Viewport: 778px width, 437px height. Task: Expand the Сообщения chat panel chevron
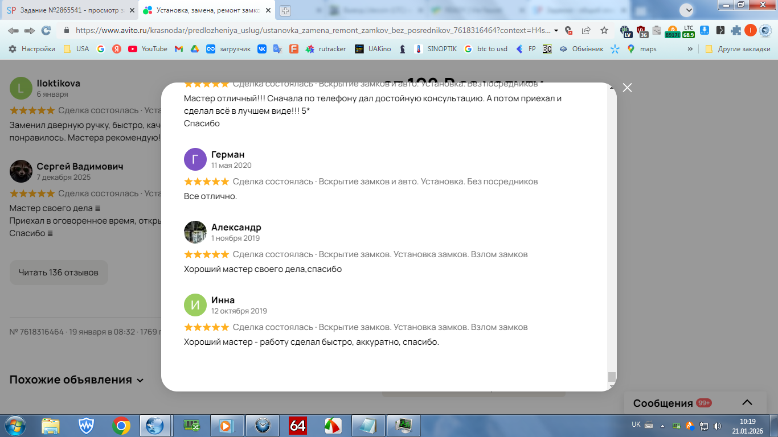(x=747, y=402)
